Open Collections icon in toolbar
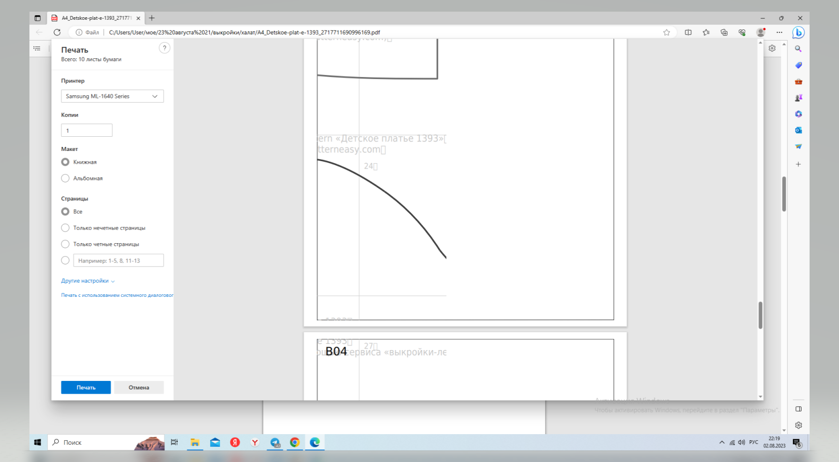Viewport: 839px width, 462px height. tap(724, 32)
